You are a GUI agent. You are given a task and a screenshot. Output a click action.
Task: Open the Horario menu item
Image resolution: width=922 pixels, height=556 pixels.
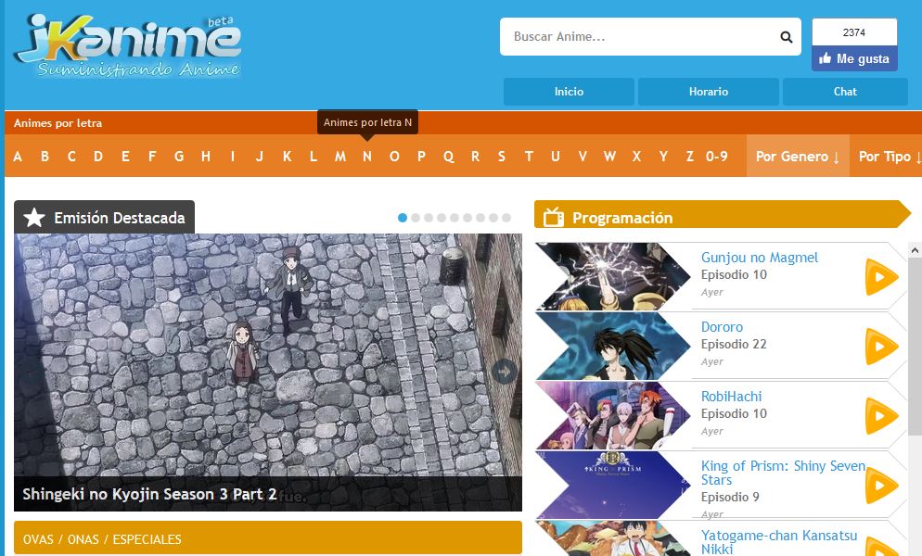pyautogui.click(x=708, y=92)
